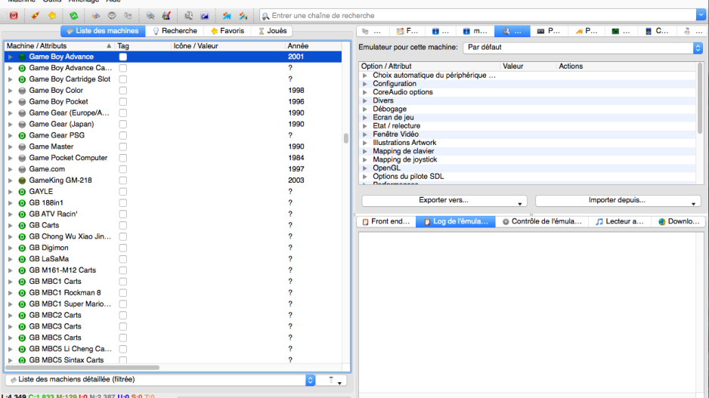Click the first blue-orange arcade icon
709x398 pixels.
click(227, 16)
